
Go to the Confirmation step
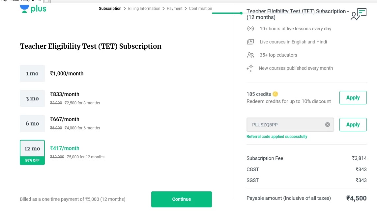point(200,9)
